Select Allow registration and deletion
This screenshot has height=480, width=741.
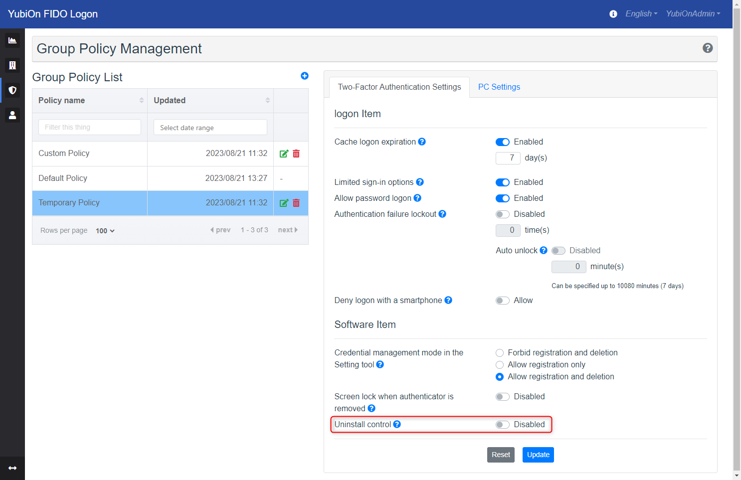pos(500,377)
